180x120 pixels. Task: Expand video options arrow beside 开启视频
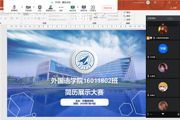[34, 7]
